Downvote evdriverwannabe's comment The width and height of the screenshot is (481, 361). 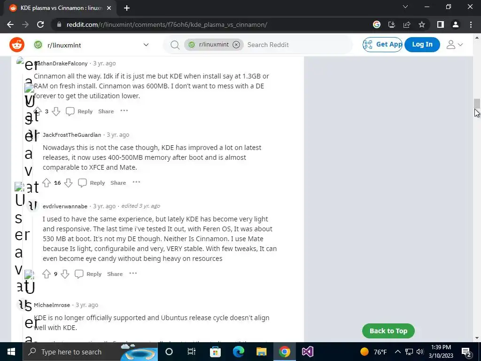(65, 274)
